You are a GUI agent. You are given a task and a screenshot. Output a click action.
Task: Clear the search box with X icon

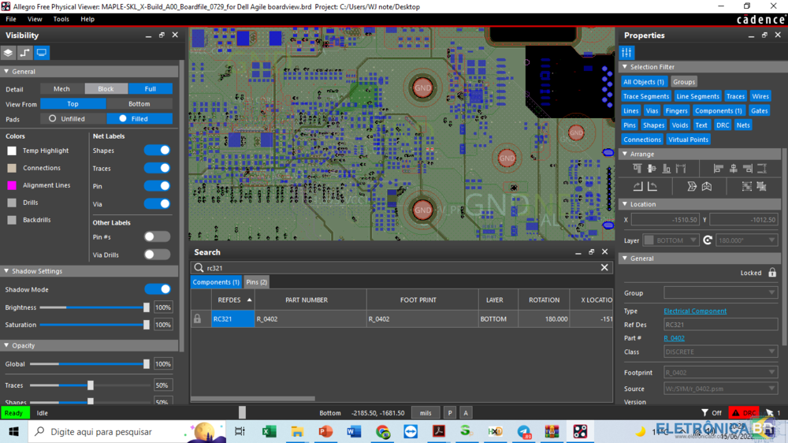click(x=604, y=268)
